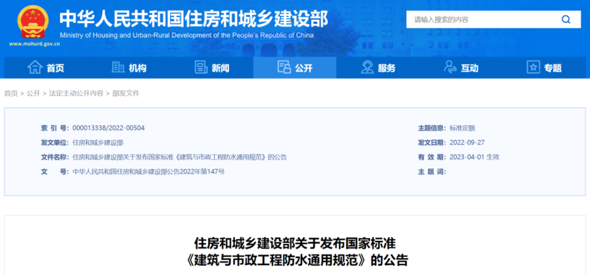Open the 机构 navigation tab
The image size is (590, 274).
[x=129, y=68]
